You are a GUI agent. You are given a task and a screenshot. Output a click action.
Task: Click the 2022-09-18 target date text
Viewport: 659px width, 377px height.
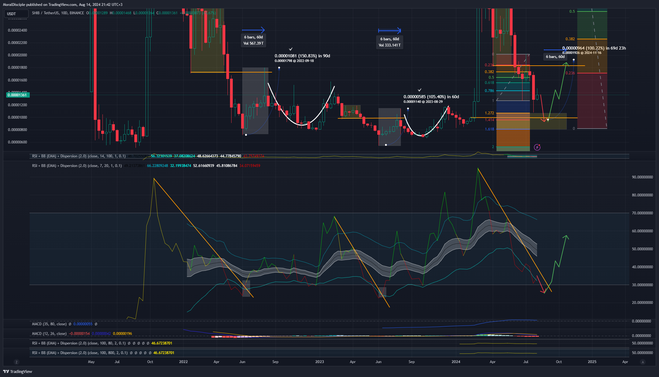305,61
